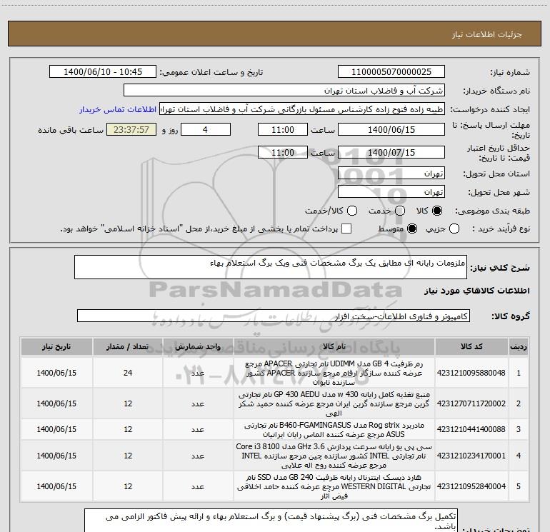Image resolution: width=550 pixels, height=532 pixels.
Task: Click the announcement date field 1400/06/10 - 10:45
Action: 103,72
